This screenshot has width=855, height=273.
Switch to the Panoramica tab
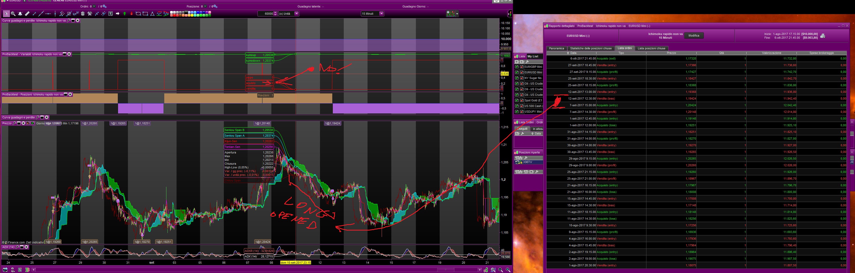click(557, 48)
